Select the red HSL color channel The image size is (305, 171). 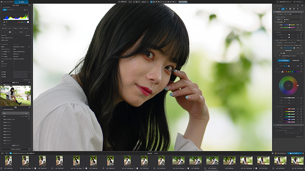pyautogui.click(x=284, y=72)
